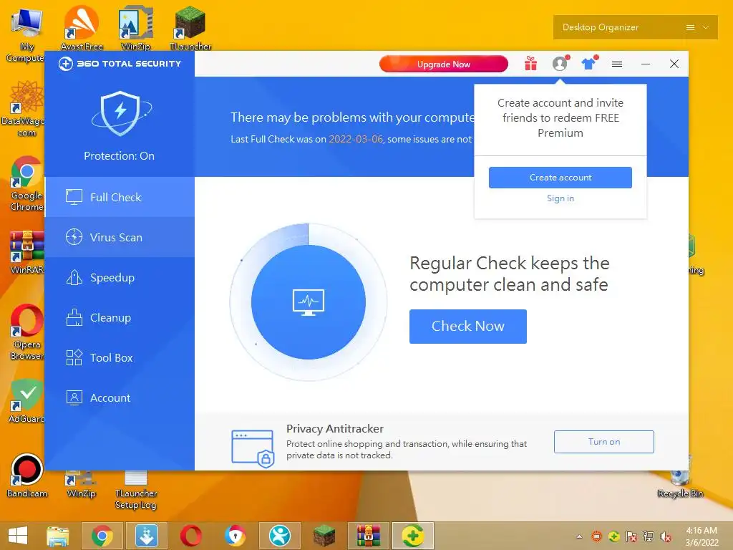Open AdGuard desktop shortcut
Image resolution: width=733 pixels, height=550 pixels.
coord(26,401)
